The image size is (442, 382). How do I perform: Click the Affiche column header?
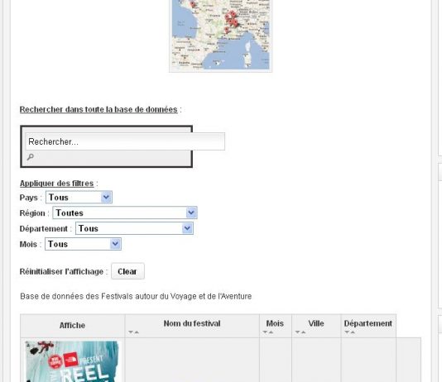72,326
